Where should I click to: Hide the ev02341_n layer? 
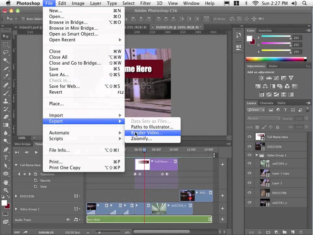249,202
